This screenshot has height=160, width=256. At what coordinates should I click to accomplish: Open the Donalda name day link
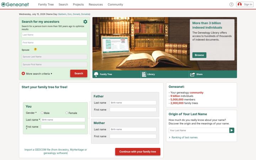pyautogui.click(x=85, y=14)
